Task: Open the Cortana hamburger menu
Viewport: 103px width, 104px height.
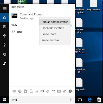Action: 4,8
